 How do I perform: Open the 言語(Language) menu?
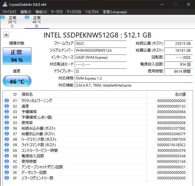coord(115,12)
